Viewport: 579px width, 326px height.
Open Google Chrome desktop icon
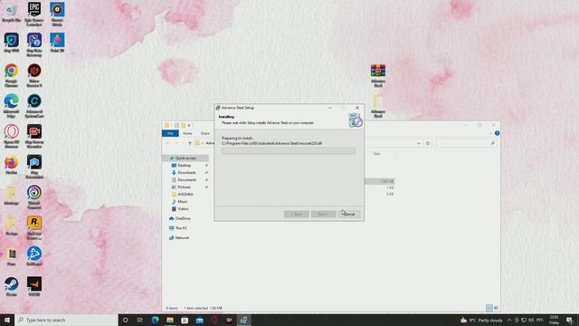(x=11, y=75)
